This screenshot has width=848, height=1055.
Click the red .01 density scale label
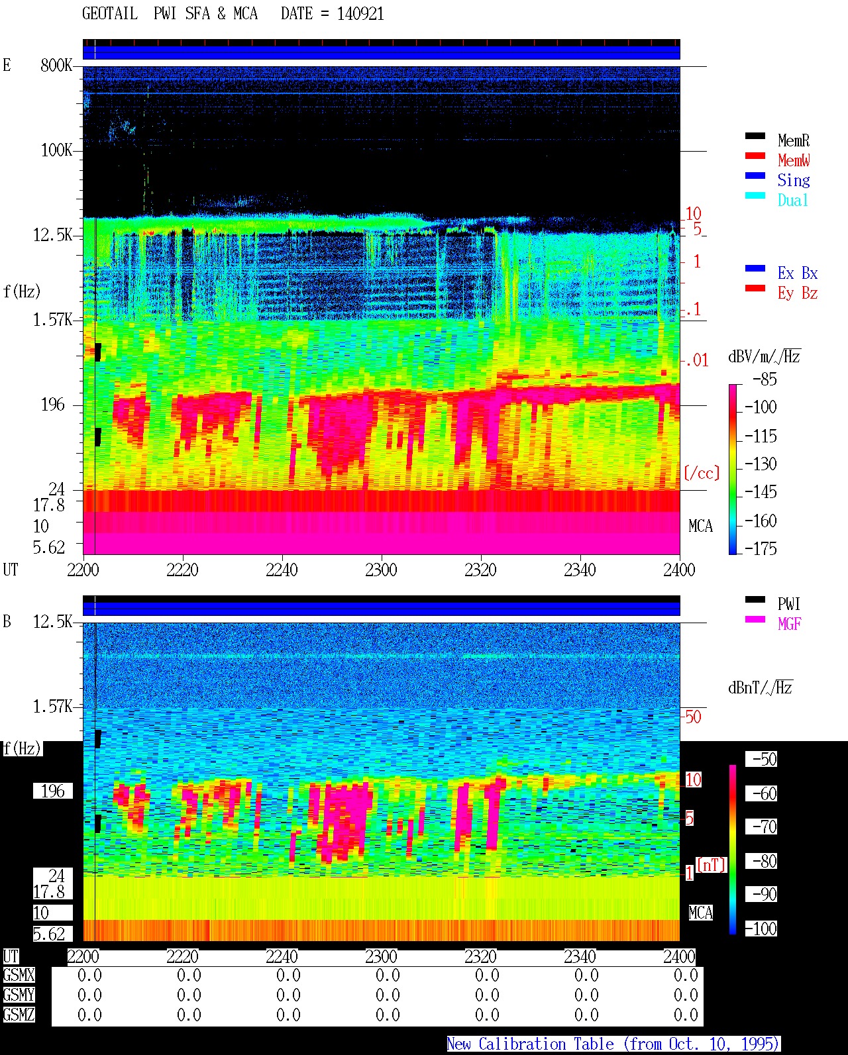pos(696,360)
